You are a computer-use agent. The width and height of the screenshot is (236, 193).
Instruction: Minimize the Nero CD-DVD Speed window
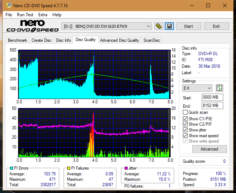click(x=192, y=5)
